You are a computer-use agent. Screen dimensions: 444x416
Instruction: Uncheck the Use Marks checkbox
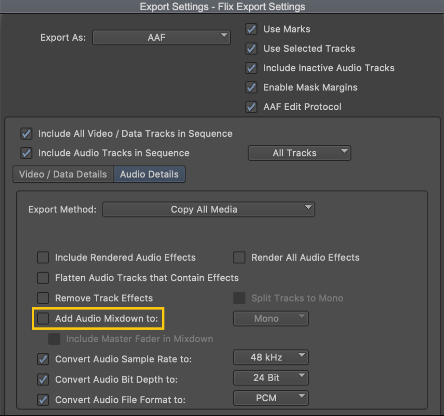point(251,29)
